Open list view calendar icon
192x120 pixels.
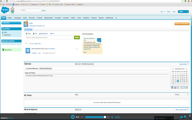pyautogui.click(x=178, y=87)
